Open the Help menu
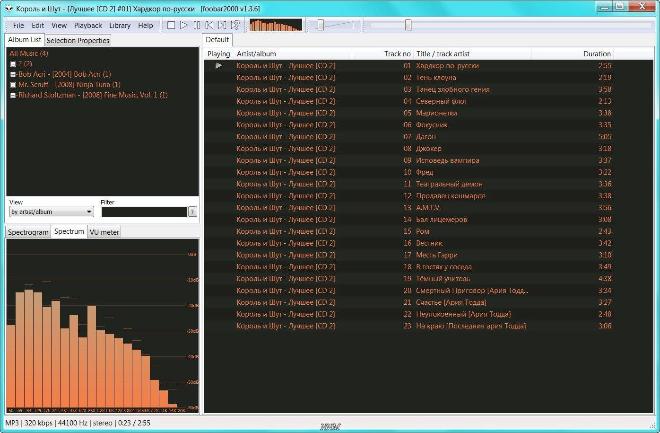Viewport: 660px width, 433px height. click(146, 26)
